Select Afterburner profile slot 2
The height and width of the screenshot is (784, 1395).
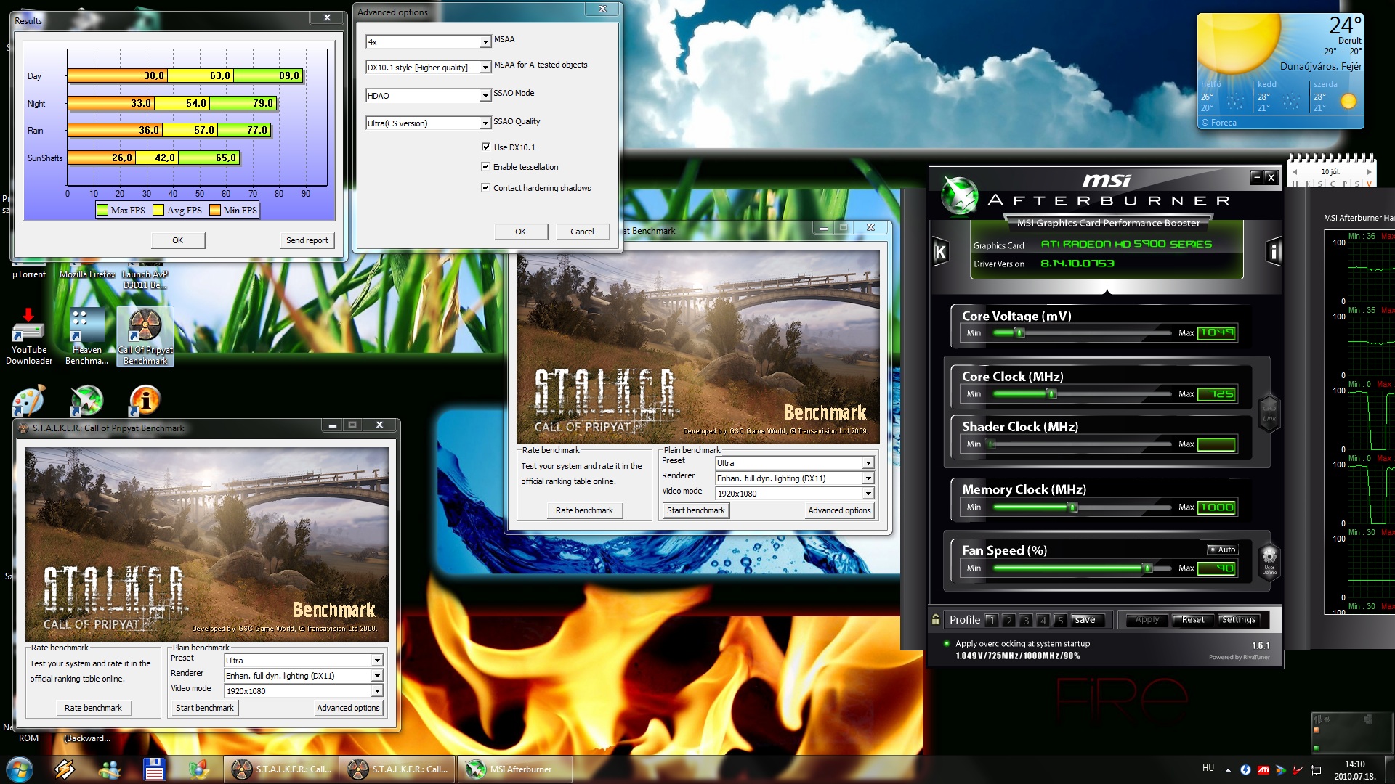coord(1008,620)
